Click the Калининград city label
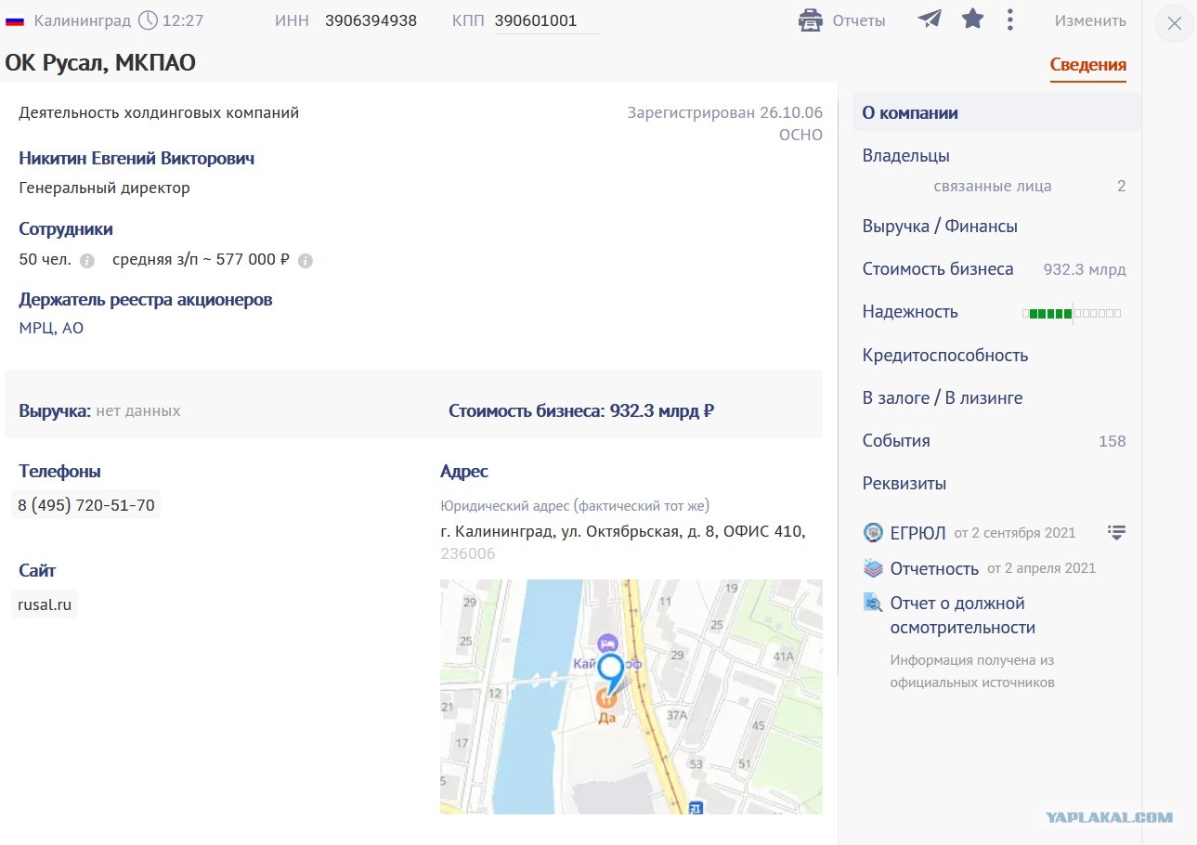 pos(83,20)
